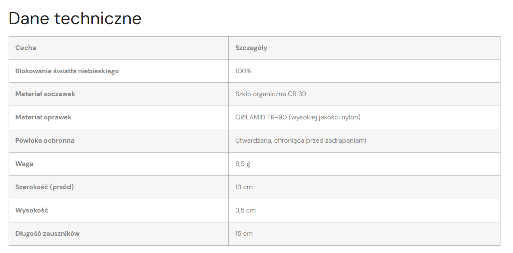513x253 pixels.
Task: Select the 'Długość zauszników' row label
Action: 47,234
